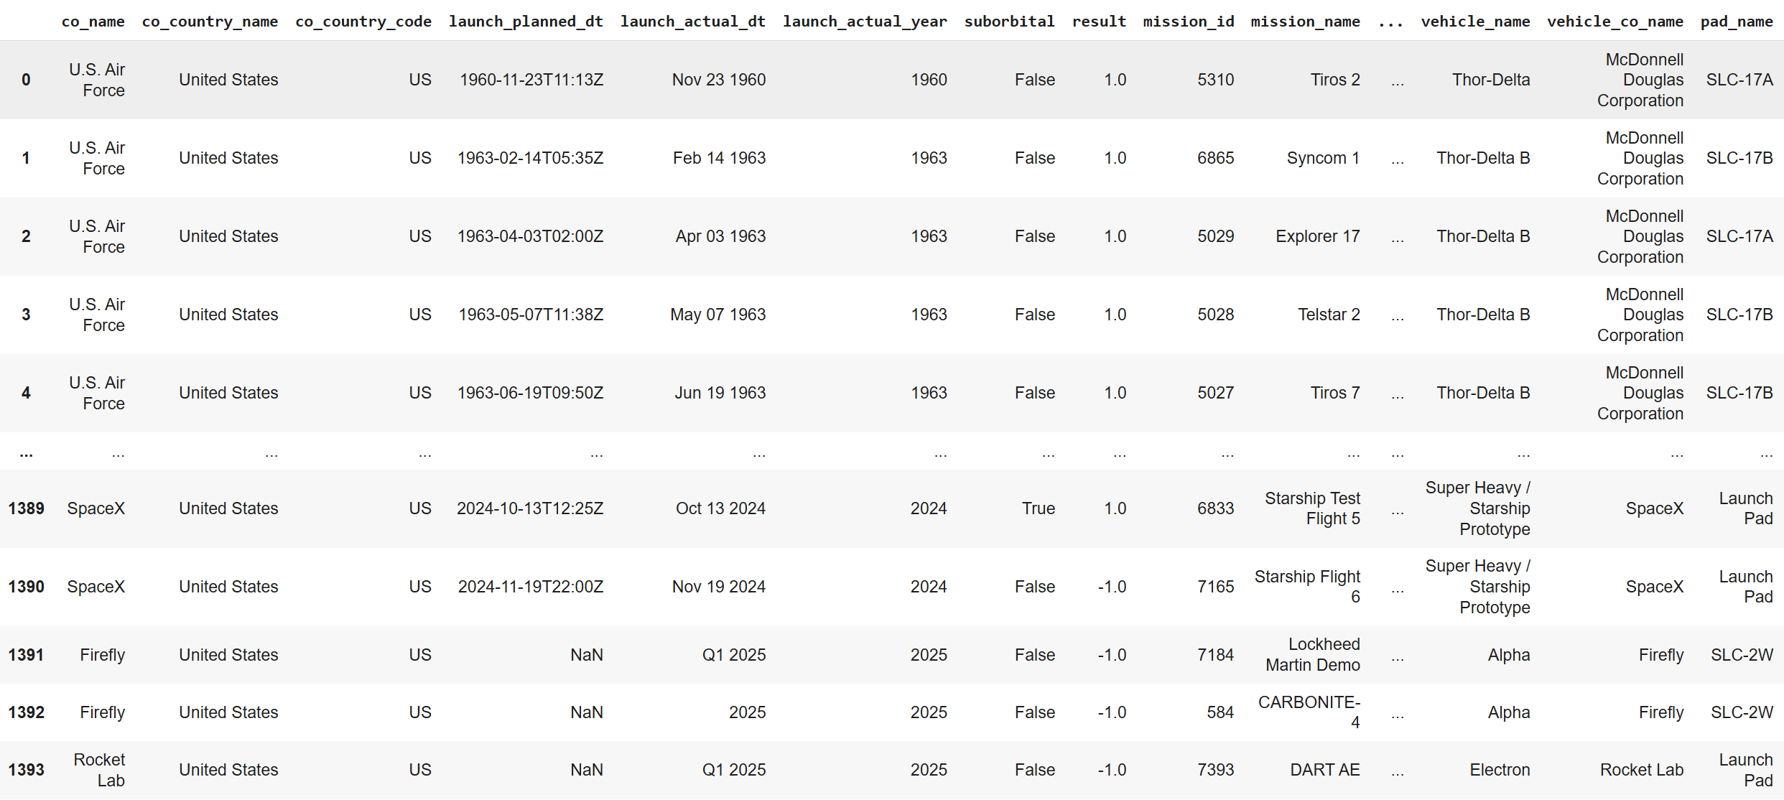Click the vehicle_name column header
1784x800 pixels.
[x=1475, y=22]
